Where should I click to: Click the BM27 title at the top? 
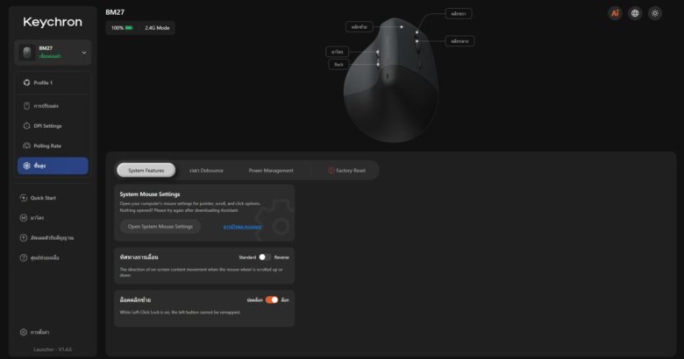point(115,12)
